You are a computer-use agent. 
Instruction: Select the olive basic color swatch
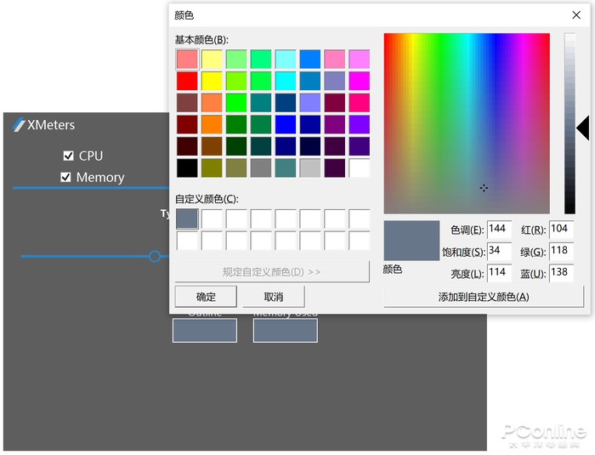click(212, 168)
